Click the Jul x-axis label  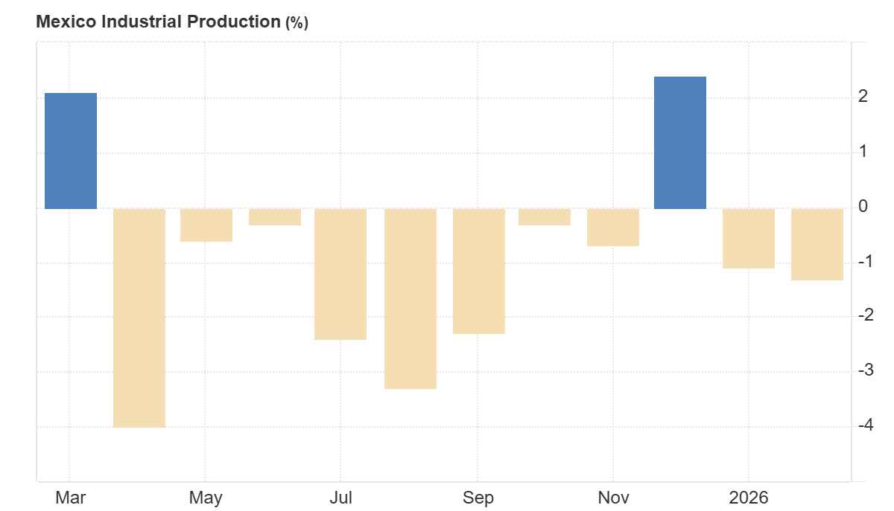point(340,498)
